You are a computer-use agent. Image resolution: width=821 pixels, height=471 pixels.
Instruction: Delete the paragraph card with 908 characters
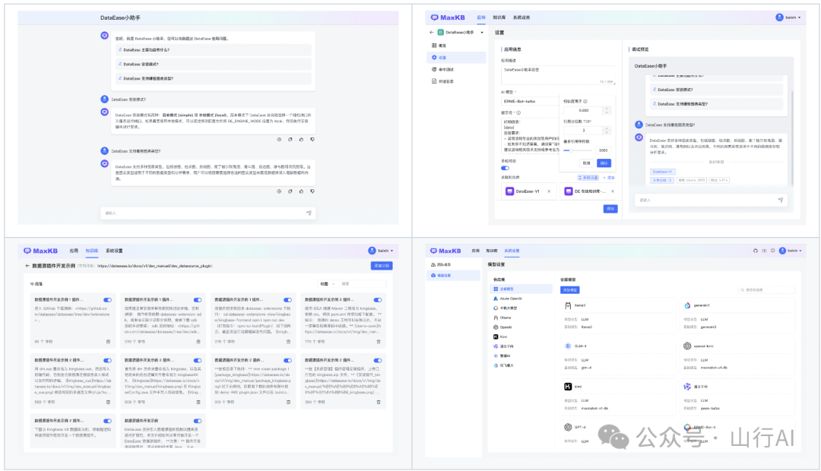pos(198,402)
